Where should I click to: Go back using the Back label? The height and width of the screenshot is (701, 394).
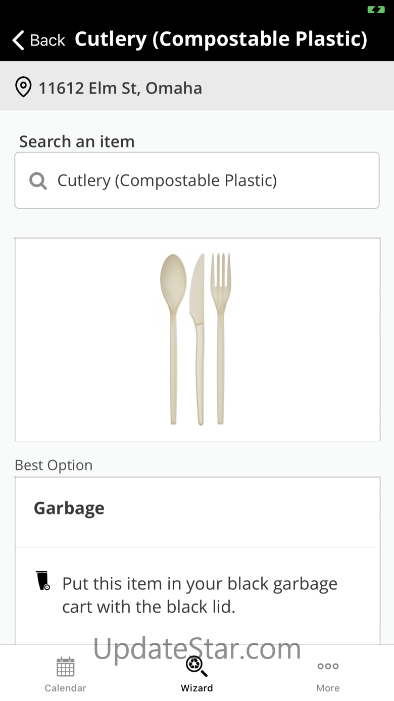[47, 40]
